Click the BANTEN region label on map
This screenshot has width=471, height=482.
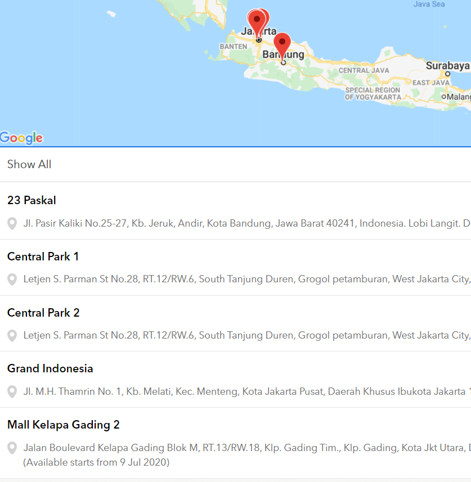(x=234, y=47)
